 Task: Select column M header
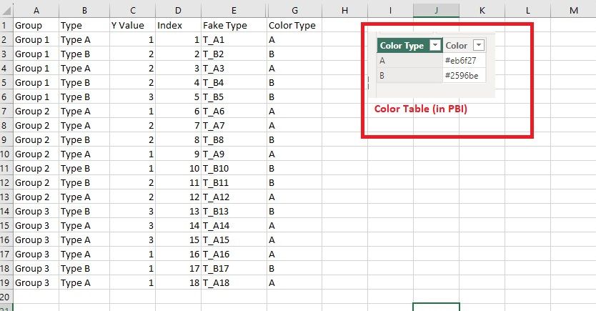[x=574, y=11]
